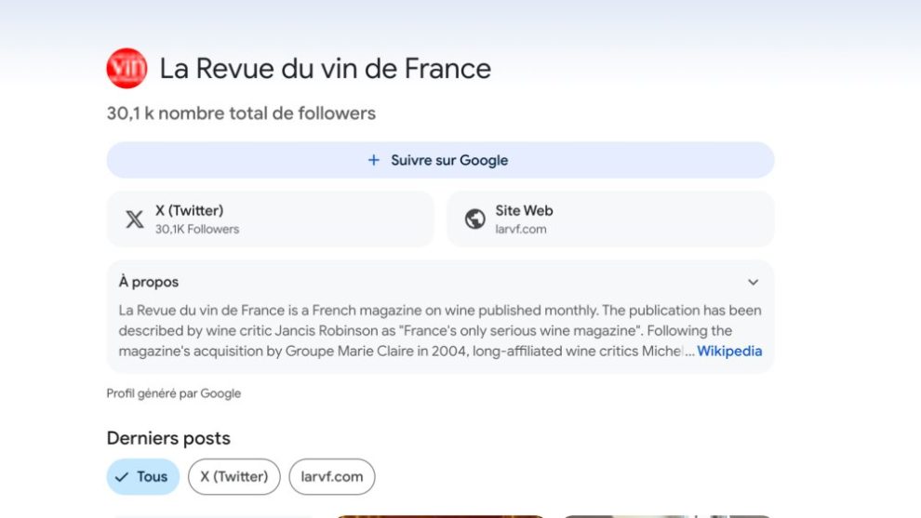Open the Site Web larvf.com card
The width and height of the screenshot is (921, 518).
[610, 219]
